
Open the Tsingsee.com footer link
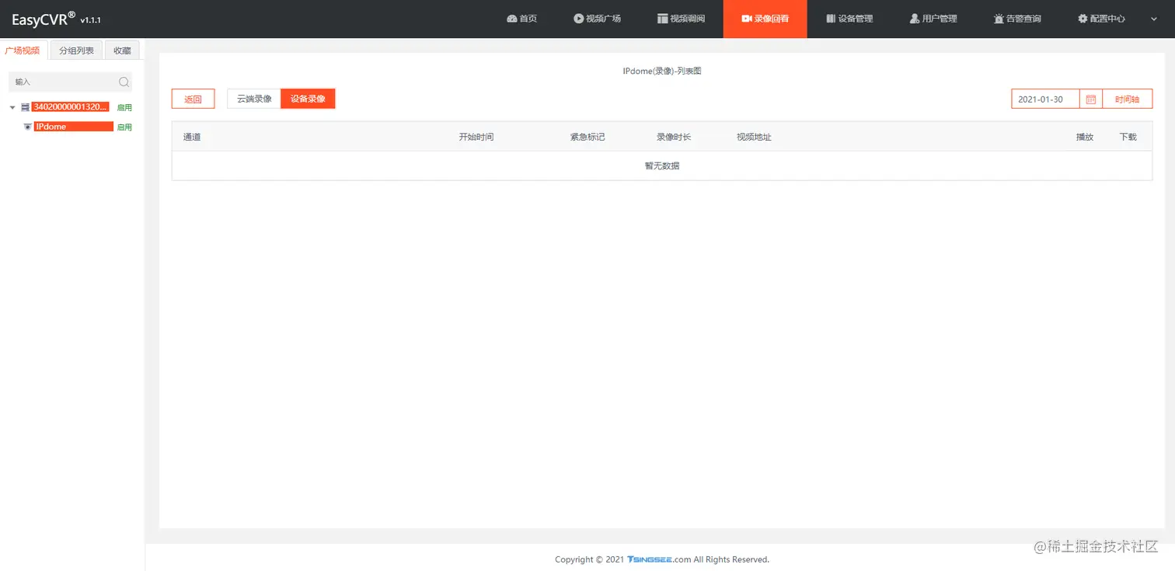[659, 559]
